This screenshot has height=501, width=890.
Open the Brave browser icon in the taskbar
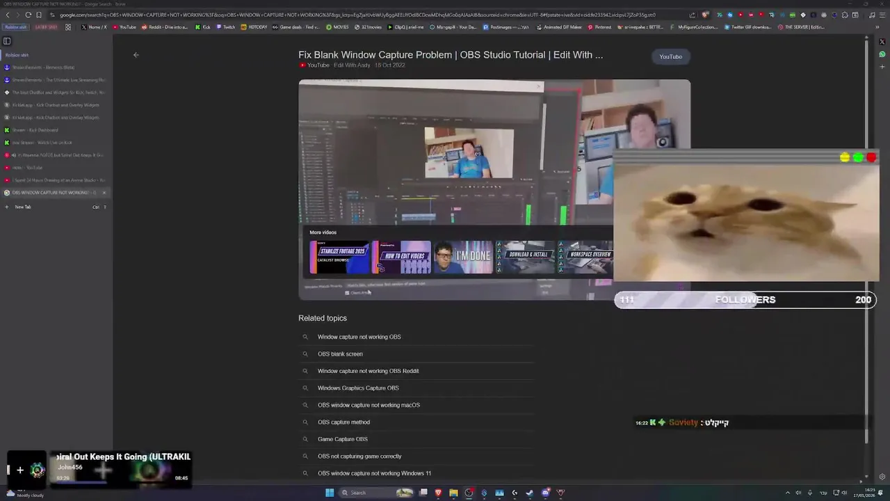point(438,493)
